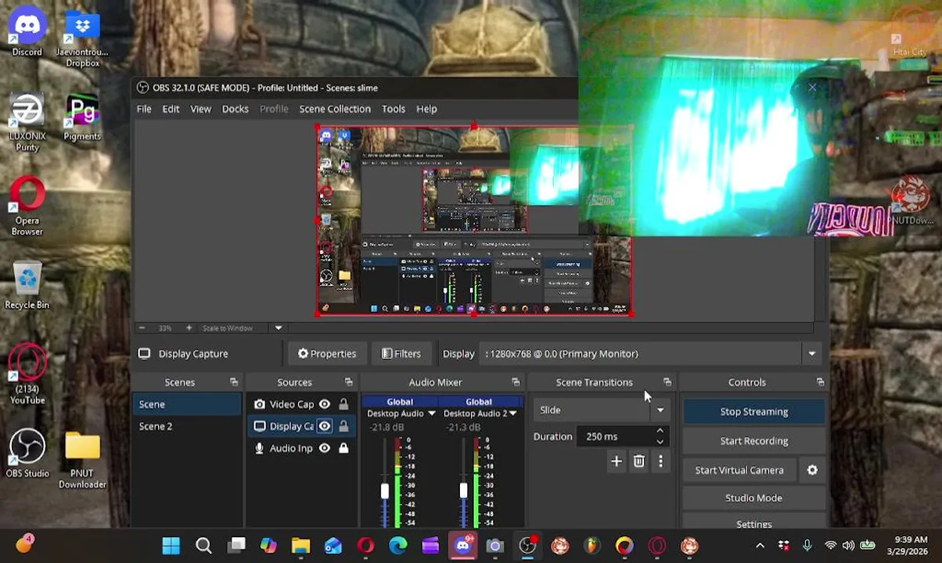Viewport: 942px width, 563px height.
Task: Open the Tools menu
Action: (x=394, y=109)
